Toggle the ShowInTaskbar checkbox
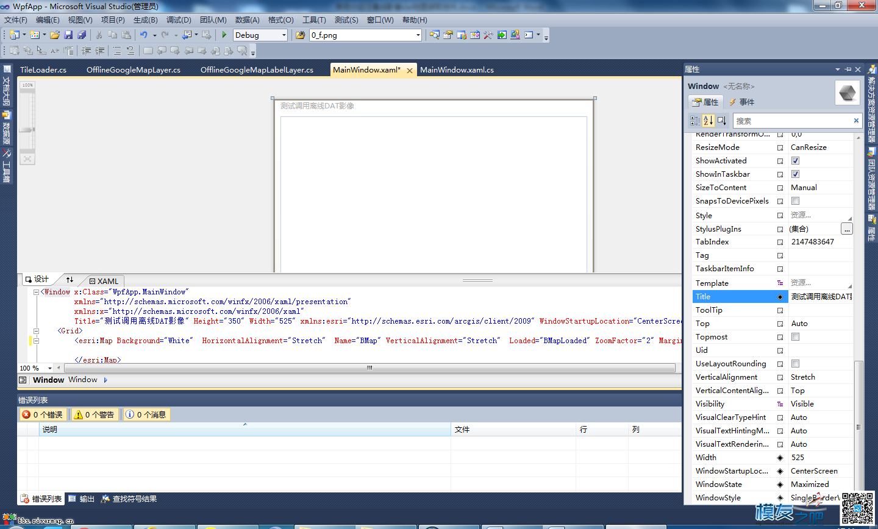 (x=795, y=174)
